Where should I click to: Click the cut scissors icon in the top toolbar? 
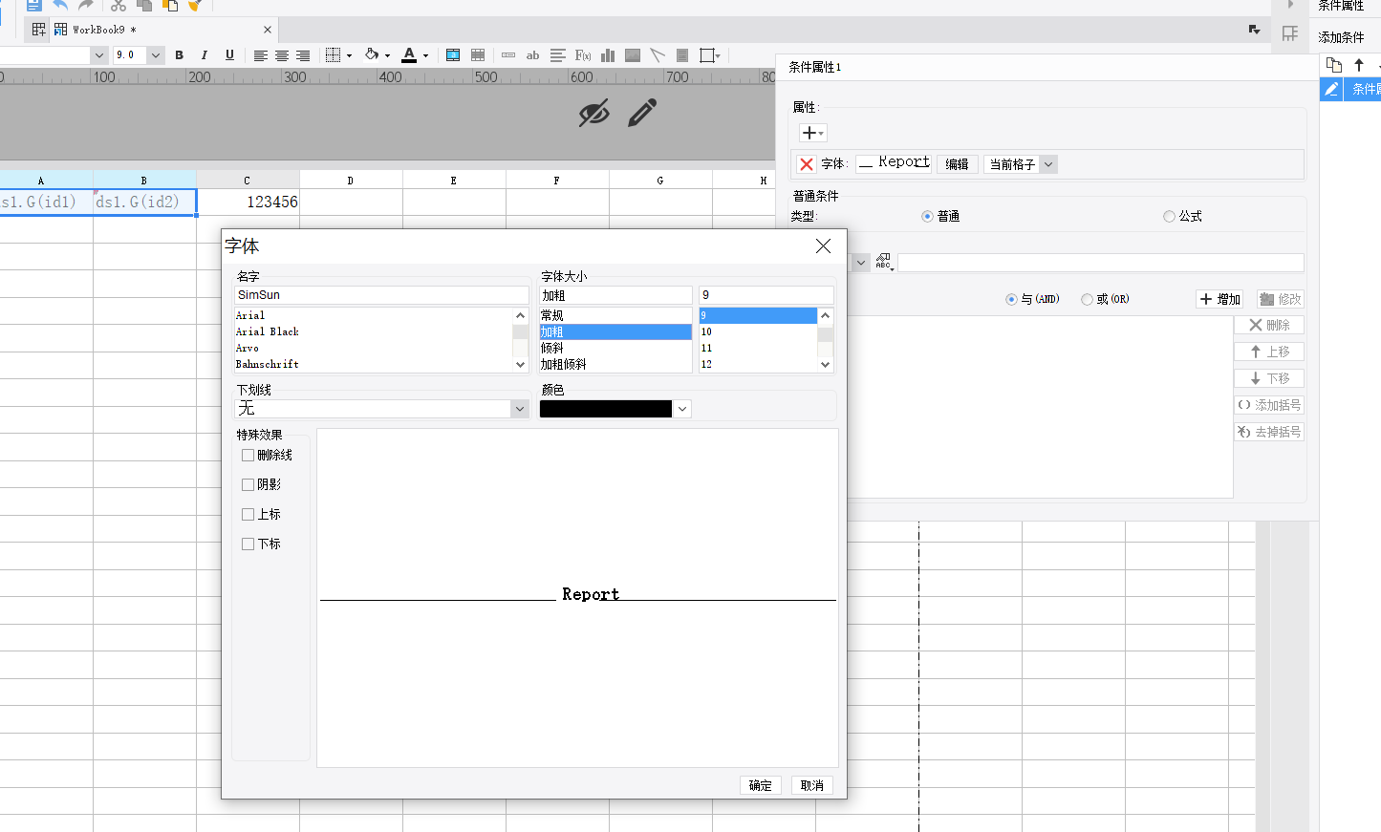coord(119,5)
